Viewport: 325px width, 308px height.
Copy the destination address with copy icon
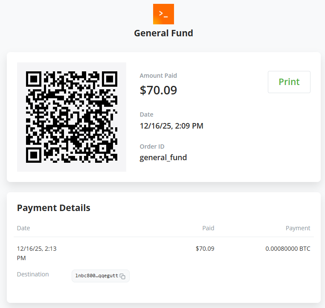point(122,276)
